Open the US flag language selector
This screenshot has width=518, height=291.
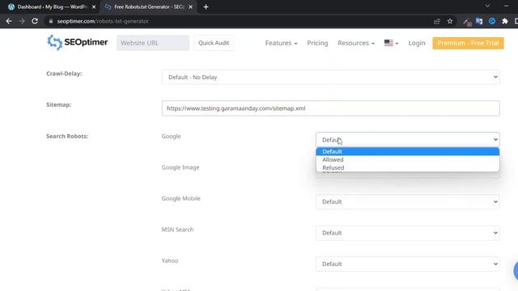(391, 43)
